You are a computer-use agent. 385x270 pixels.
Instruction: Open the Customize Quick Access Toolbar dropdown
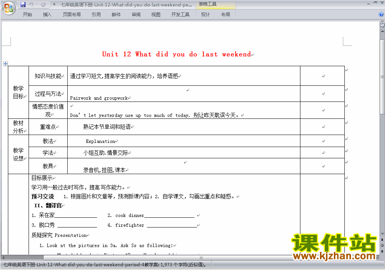(x=54, y=5)
